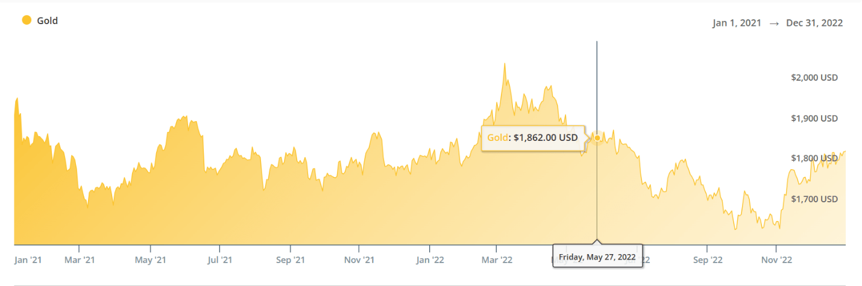862x286 pixels.
Task: Click the arrow between the range dates
Action: point(775,23)
